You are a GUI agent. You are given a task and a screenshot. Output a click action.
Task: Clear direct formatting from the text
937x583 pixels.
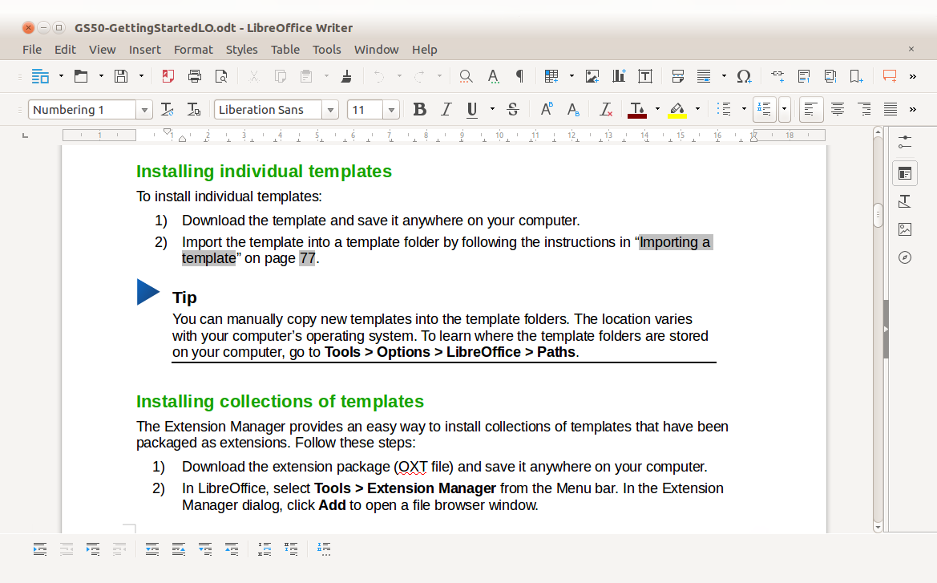tap(605, 109)
